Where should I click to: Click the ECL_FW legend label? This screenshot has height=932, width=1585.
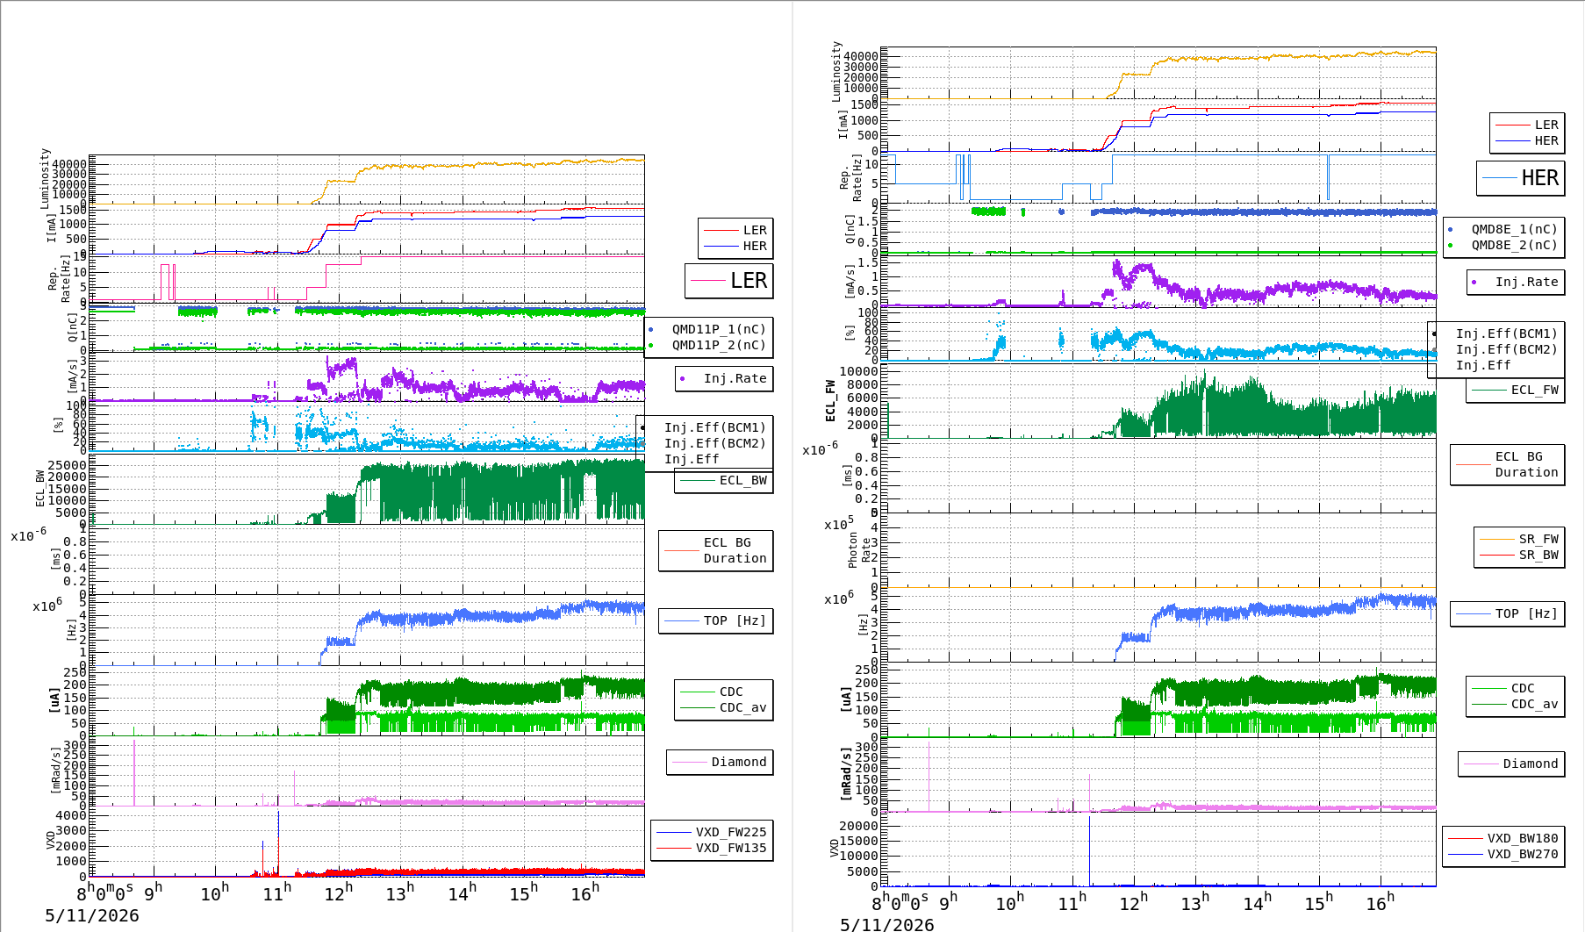1534,390
